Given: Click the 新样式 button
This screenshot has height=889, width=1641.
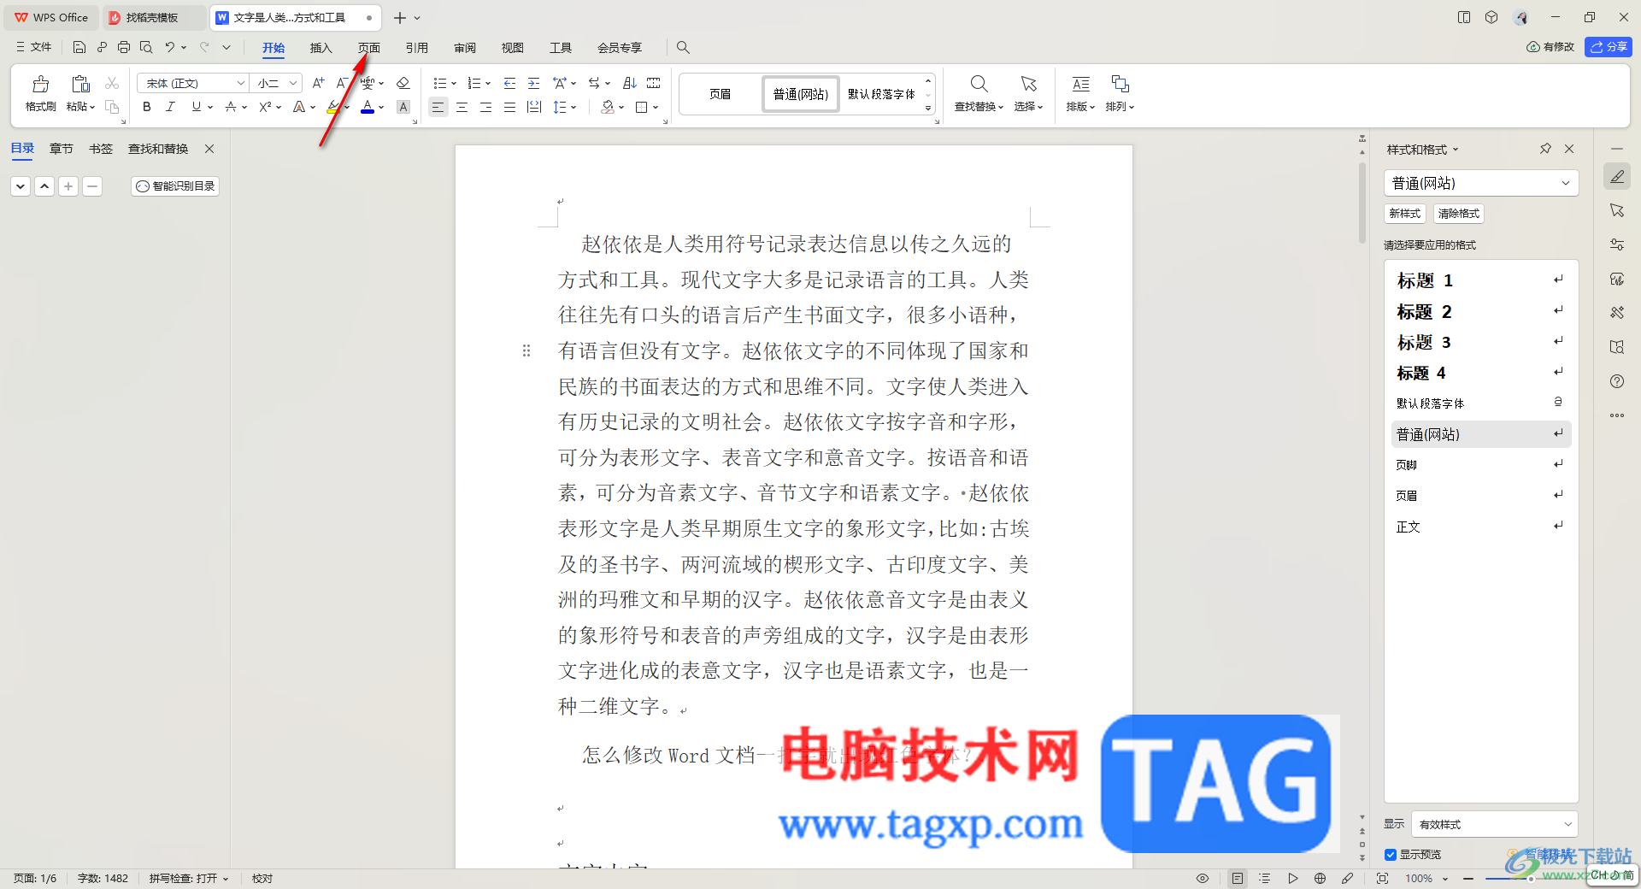Looking at the screenshot, I should (1405, 214).
